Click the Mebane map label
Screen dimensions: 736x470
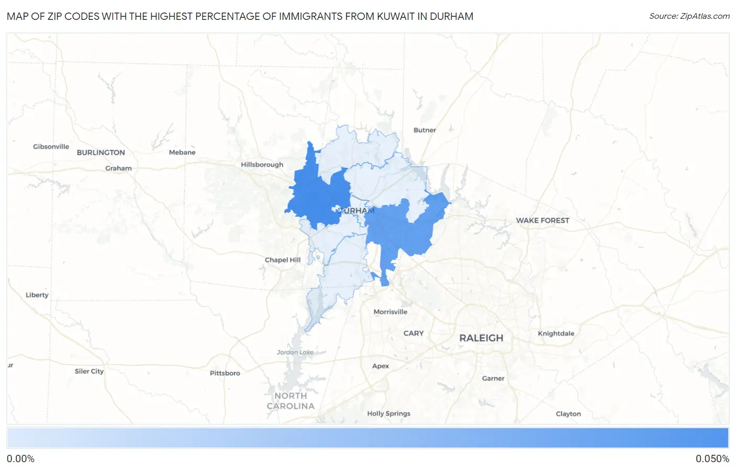click(x=182, y=152)
